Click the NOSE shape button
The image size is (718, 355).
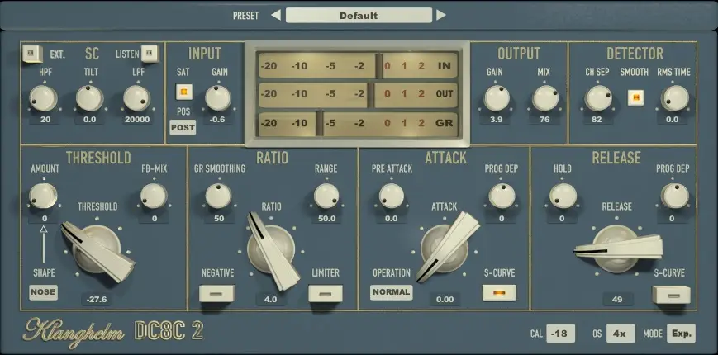point(43,292)
